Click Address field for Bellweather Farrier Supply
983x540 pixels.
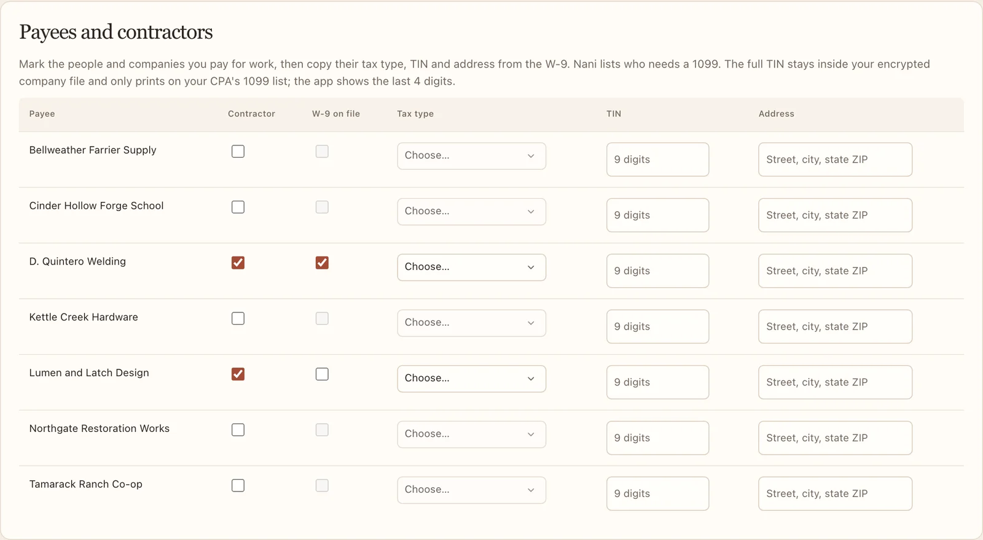(x=835, y=160)
